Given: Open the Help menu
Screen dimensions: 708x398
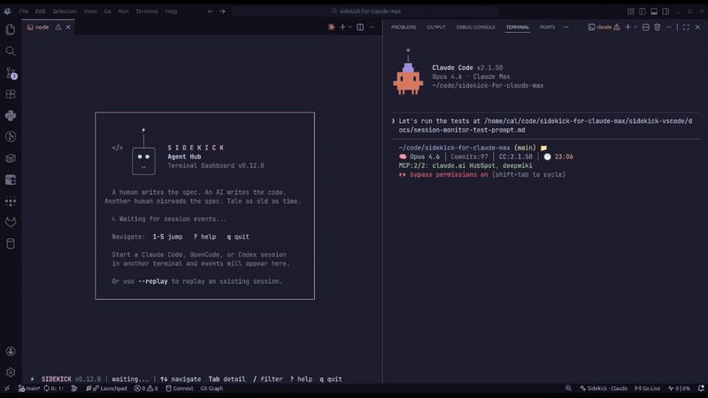Looking at the screenshot, I should pos(171,11).
